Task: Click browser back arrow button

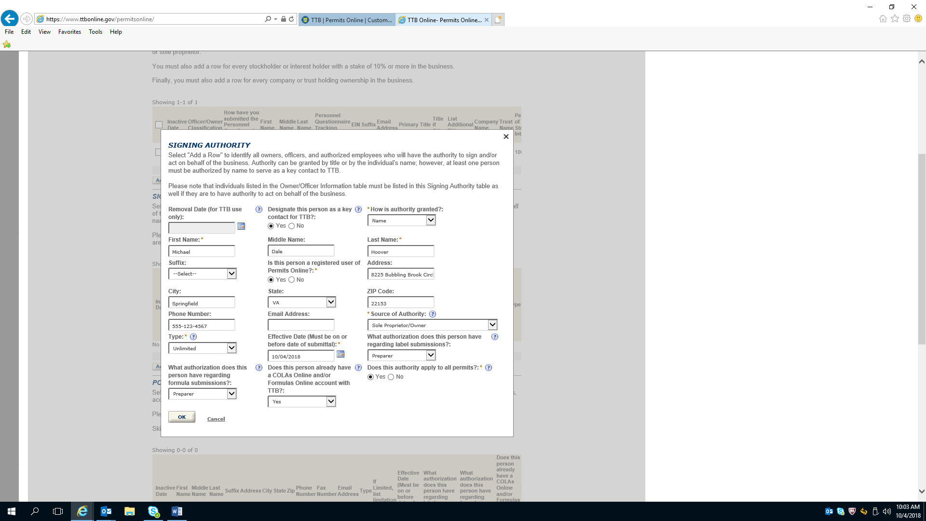Action: (x=10, y=19)
